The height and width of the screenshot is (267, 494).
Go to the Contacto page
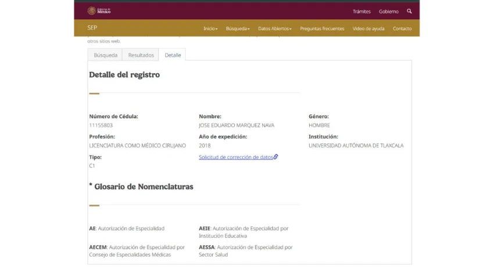tap(402, 29)
